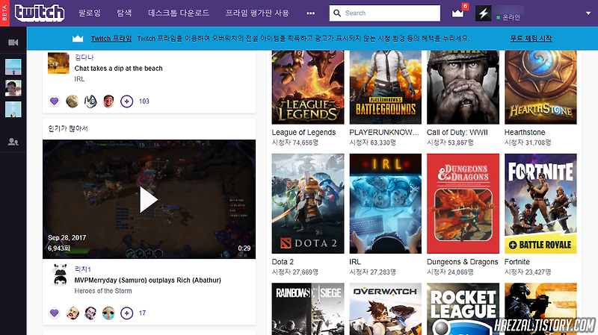Click the IRL category under Chat takes a dip
This screenshot has width=598, height=335.
pos(79,79)
